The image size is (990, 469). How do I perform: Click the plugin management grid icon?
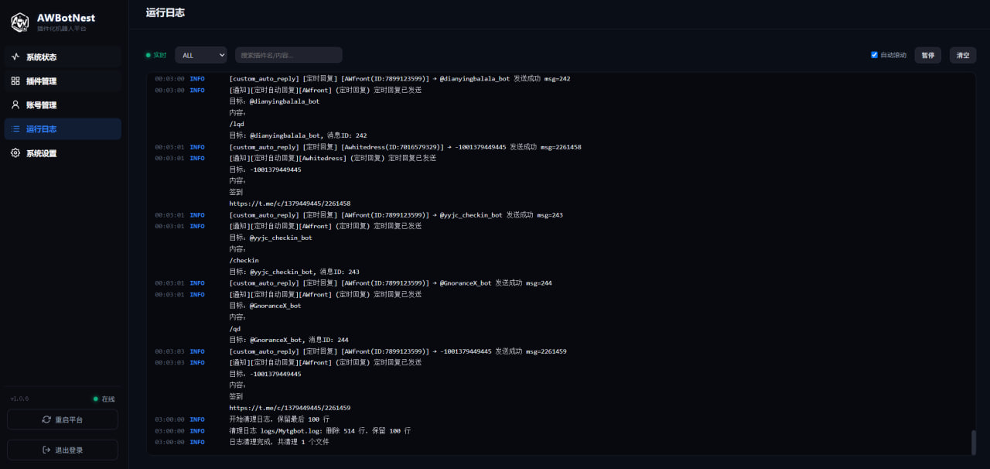15,81
